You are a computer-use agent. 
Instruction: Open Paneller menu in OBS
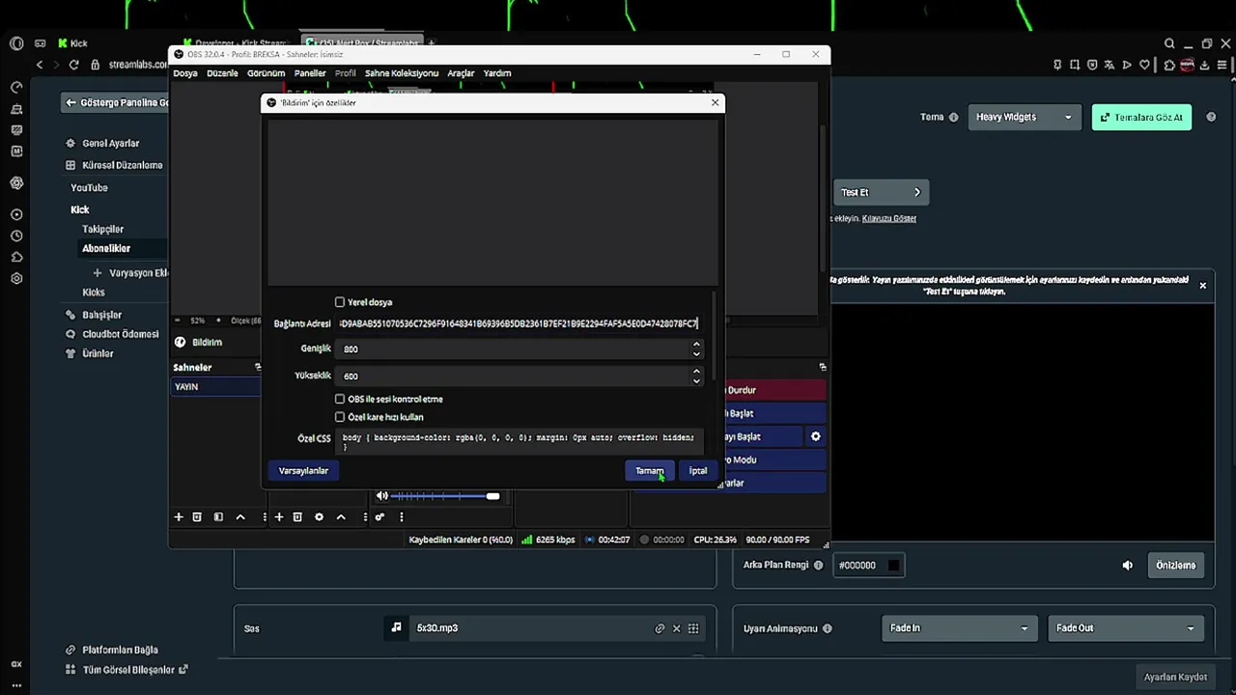tap(310, 73)
